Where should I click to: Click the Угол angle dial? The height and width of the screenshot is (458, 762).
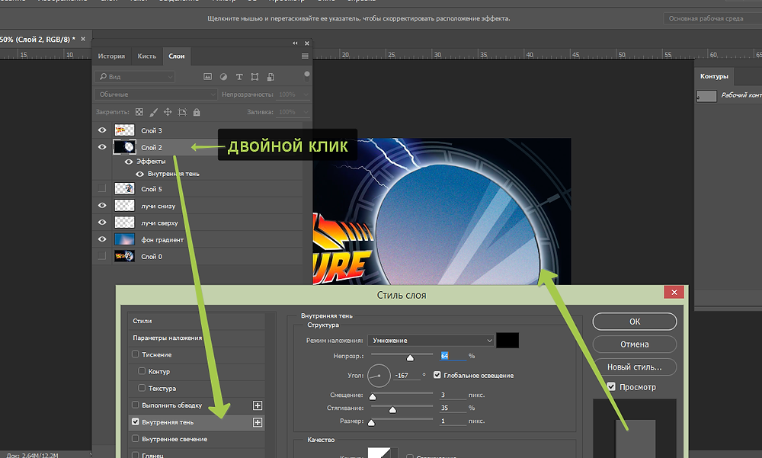coord(379,376)
